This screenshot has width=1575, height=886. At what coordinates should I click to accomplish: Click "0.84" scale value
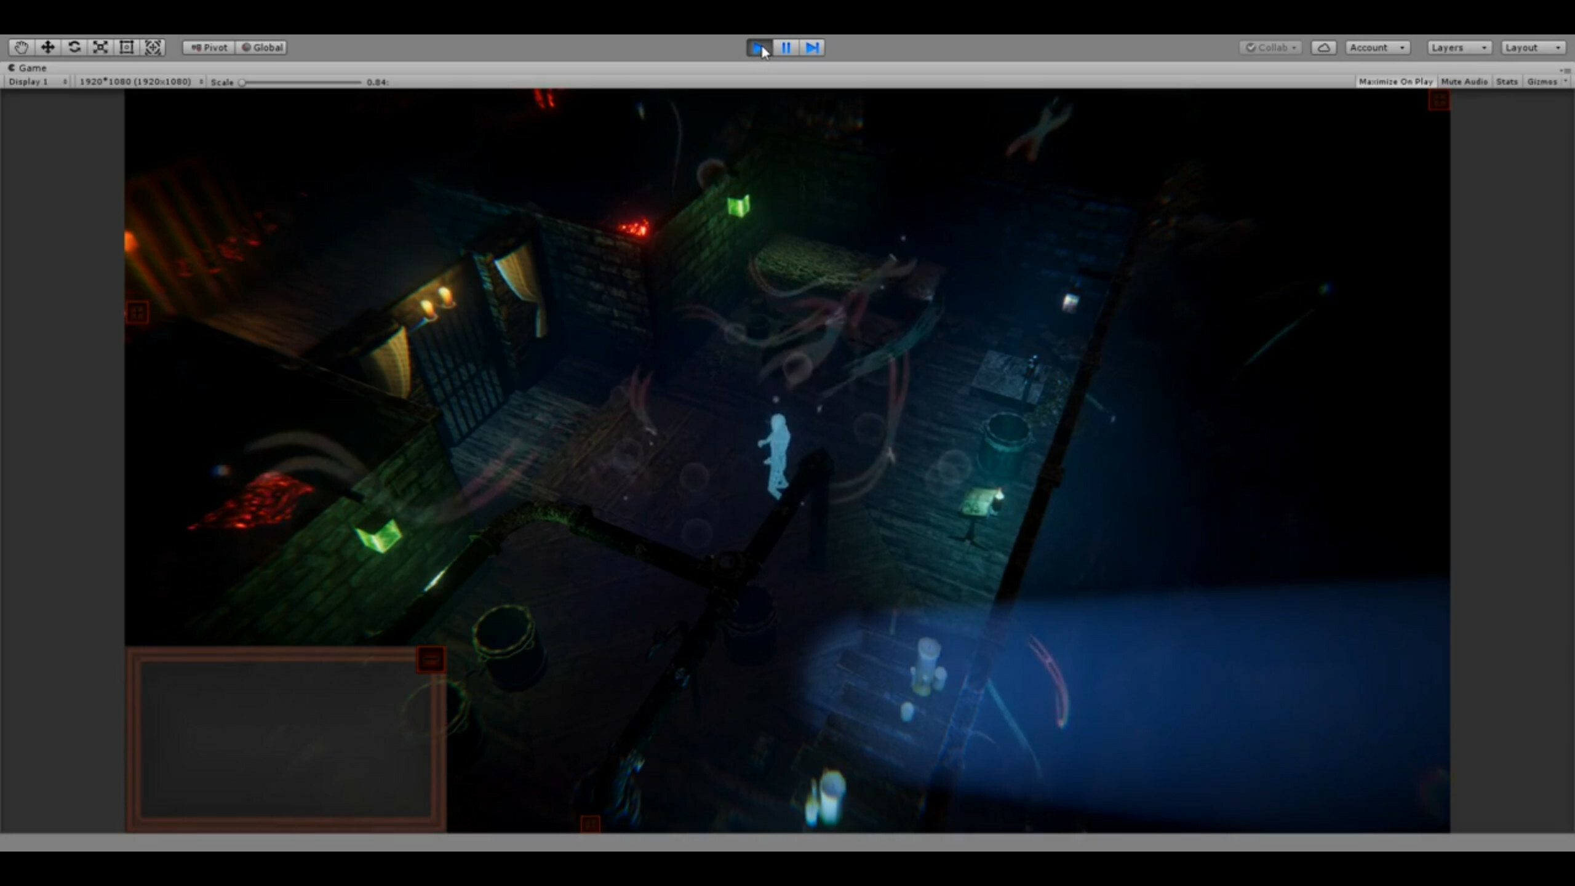[377, 82]
